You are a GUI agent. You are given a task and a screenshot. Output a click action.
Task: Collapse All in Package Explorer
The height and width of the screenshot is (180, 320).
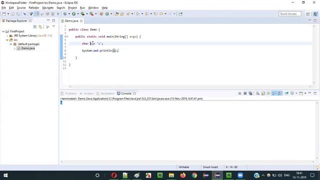coord(35,26)
